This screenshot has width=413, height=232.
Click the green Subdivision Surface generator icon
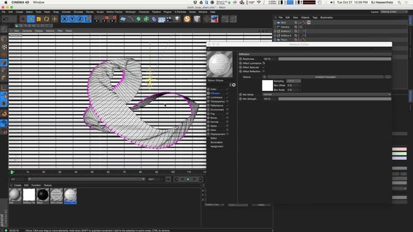point(139,19)
